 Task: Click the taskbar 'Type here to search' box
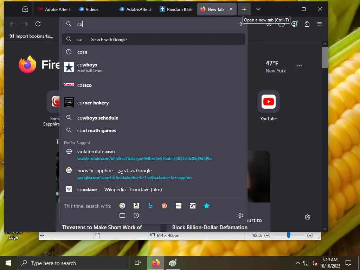click(x=73, y=263)
